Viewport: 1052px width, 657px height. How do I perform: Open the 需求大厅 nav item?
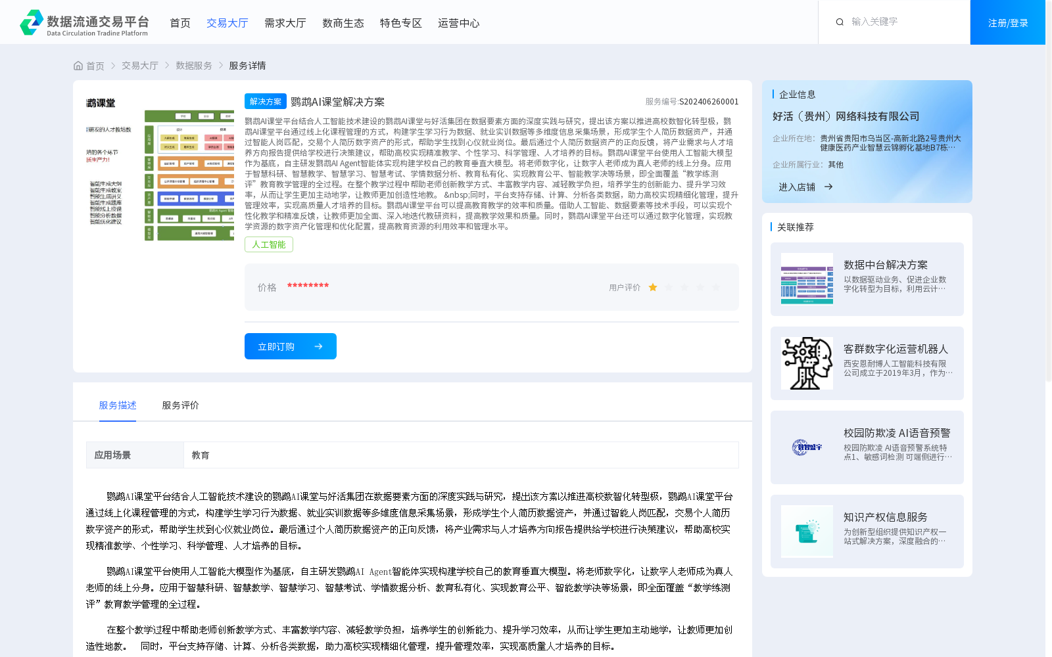click(285, 23)
